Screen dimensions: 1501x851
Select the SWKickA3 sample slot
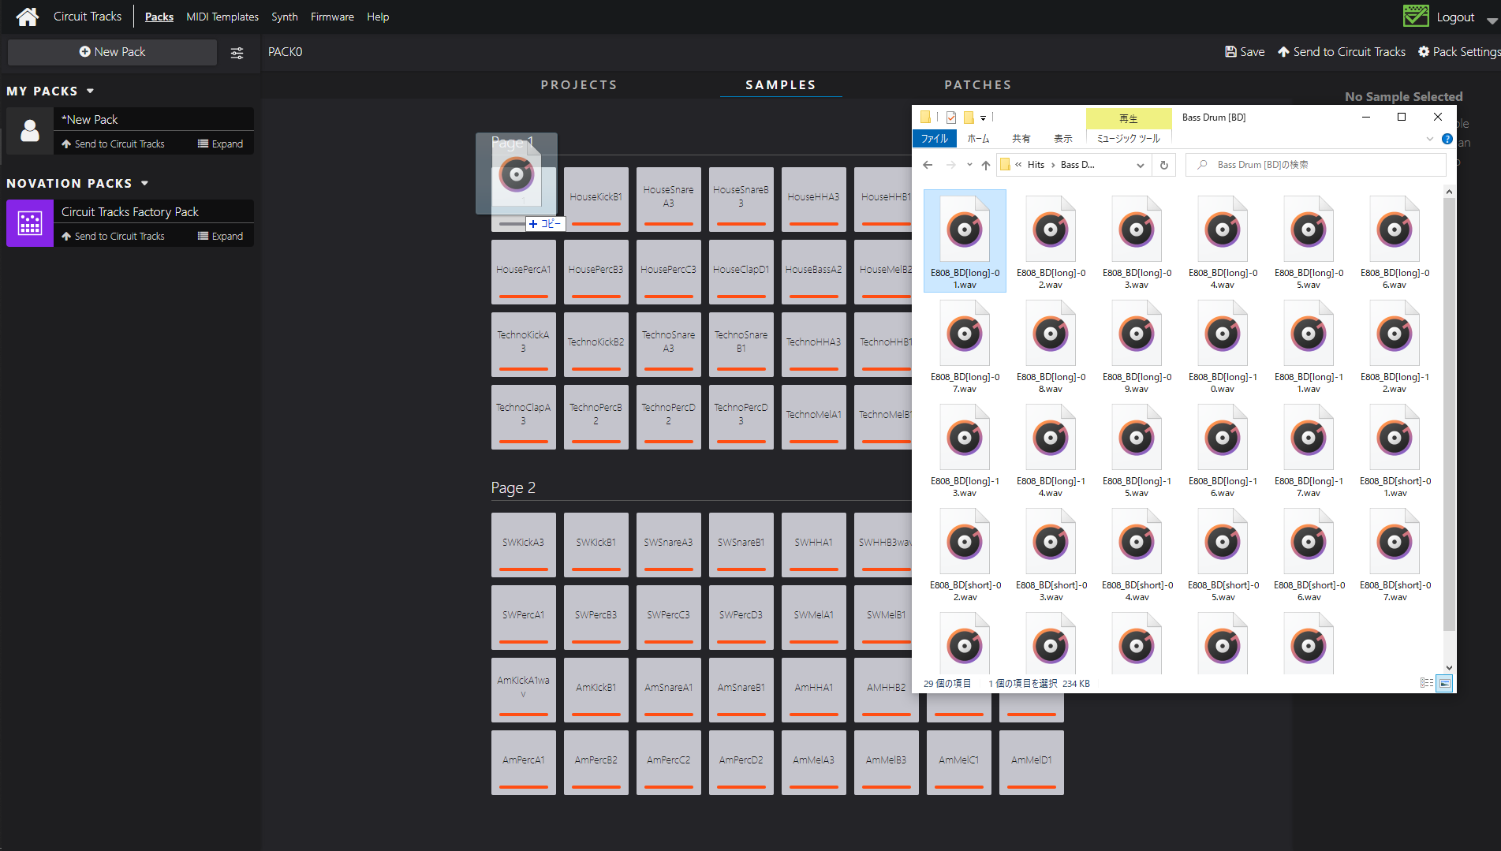[x=524, y=543]
